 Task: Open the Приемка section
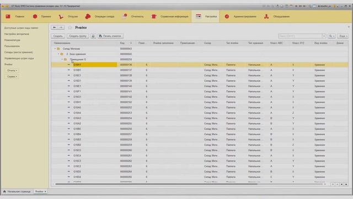pyautogui.click(x=42, y=17)
